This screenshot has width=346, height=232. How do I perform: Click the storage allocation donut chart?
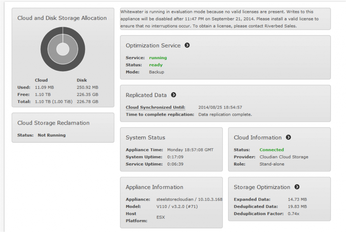(x=63, y=49)
